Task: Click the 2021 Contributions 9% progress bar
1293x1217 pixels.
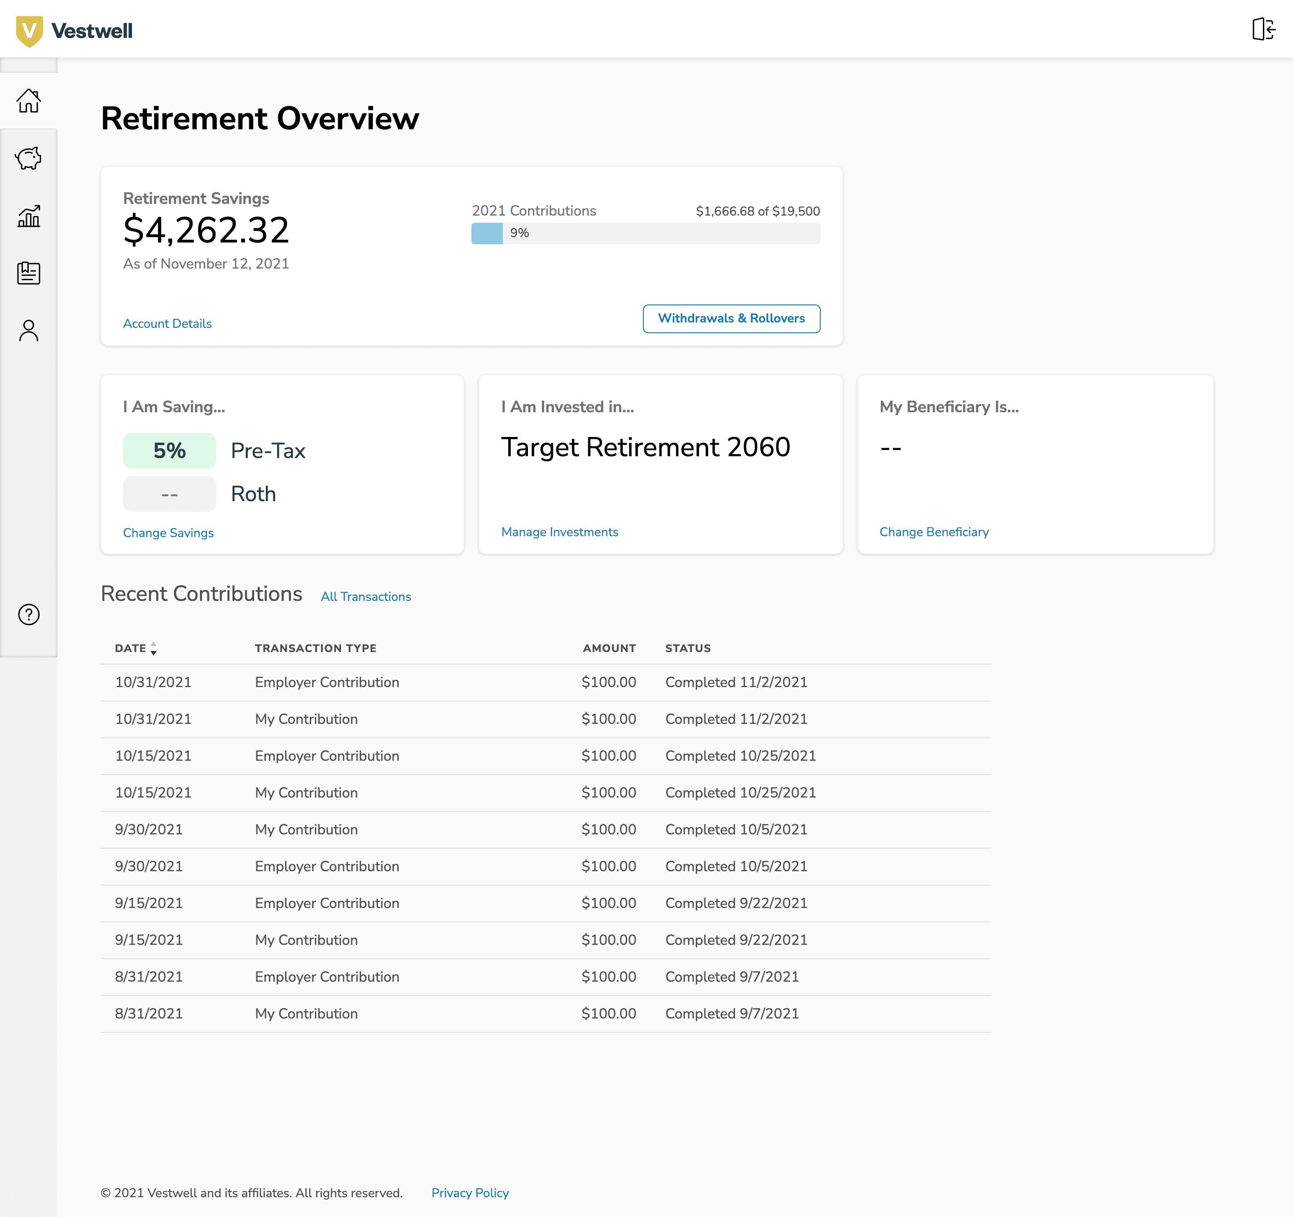Action: pos(645,234)
